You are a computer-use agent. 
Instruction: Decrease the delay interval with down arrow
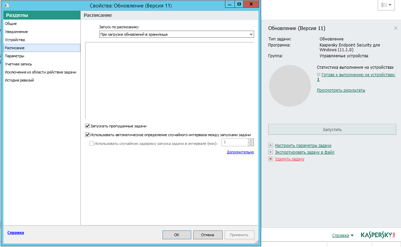[251, 144]
